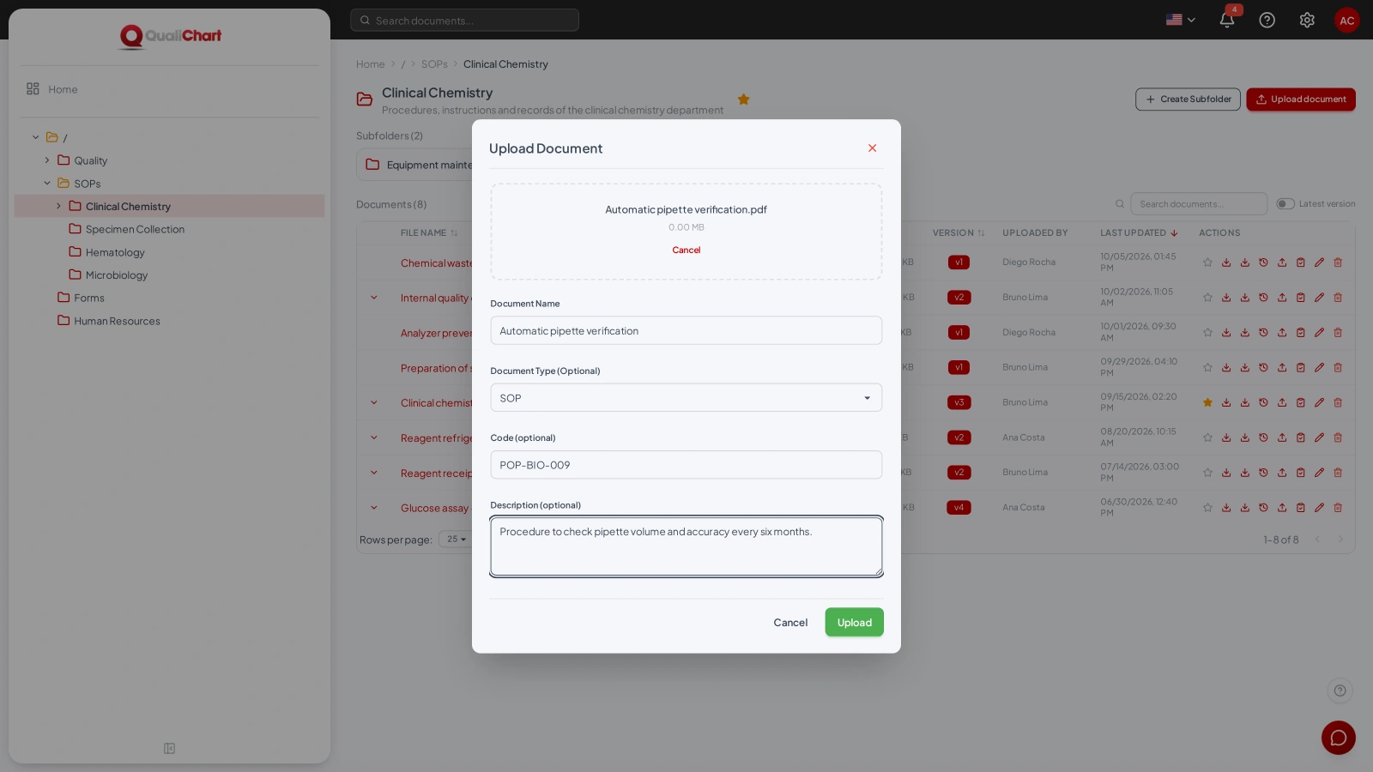Unfavorite the starred 09/15/2026 document

[1207, 402]
